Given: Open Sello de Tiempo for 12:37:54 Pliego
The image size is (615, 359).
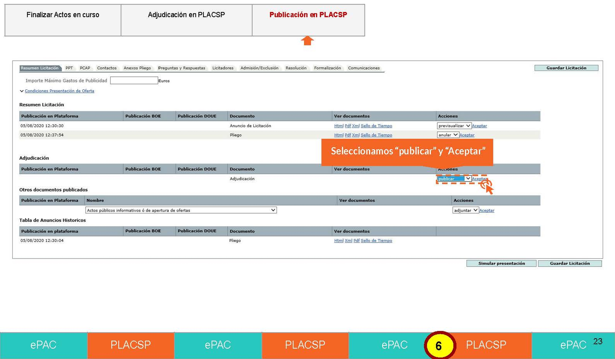Looking at the screenshot, I should point(376,135).
